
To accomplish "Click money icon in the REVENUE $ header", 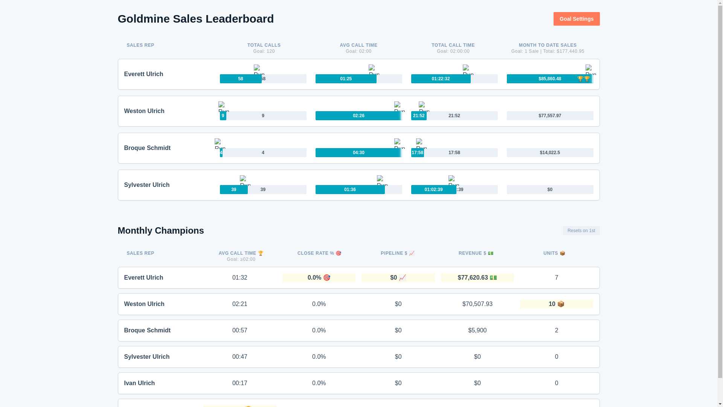I will tap(491, 253).
